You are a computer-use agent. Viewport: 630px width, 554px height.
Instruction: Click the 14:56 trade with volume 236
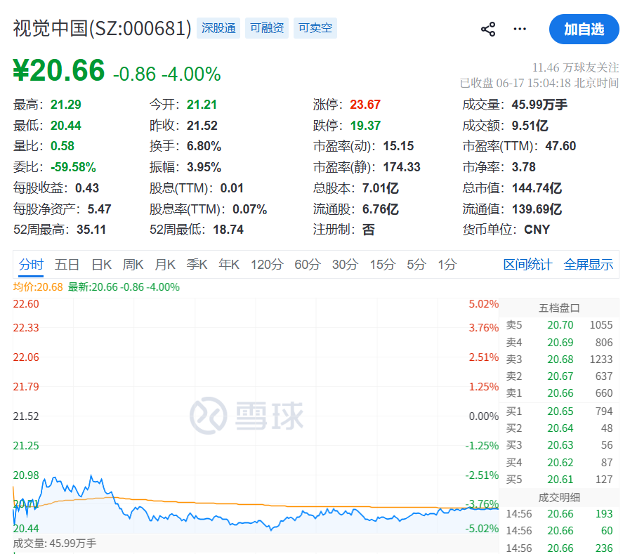(x=559, y=548)
